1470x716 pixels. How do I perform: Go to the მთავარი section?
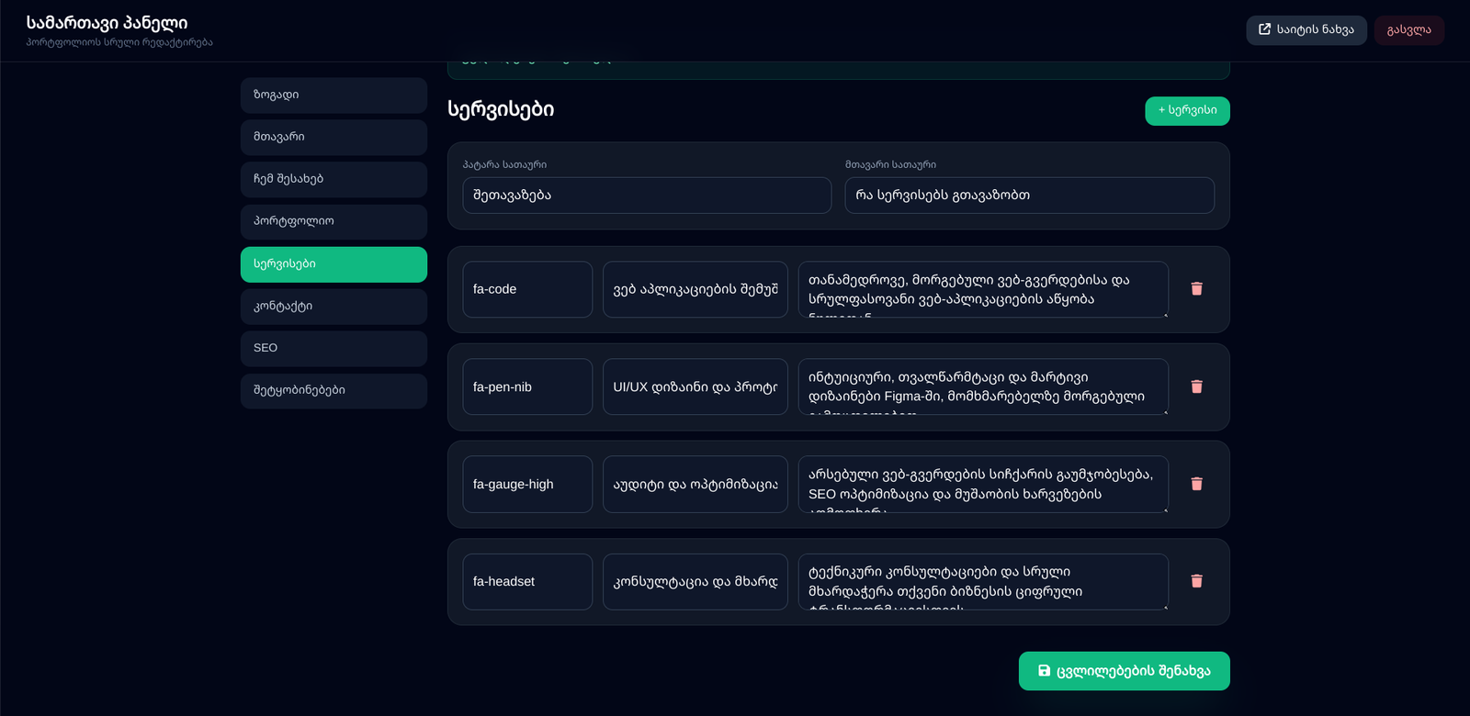334,138
